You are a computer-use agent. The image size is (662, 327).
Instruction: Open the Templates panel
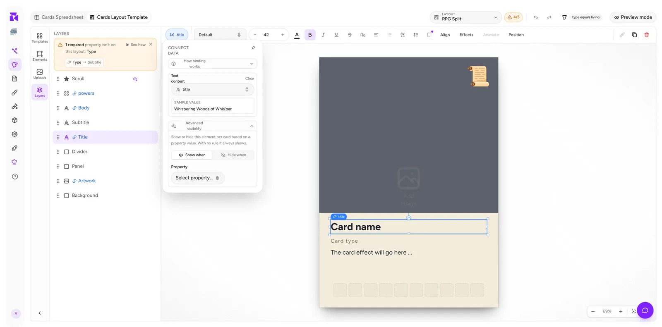coord(40,38)
